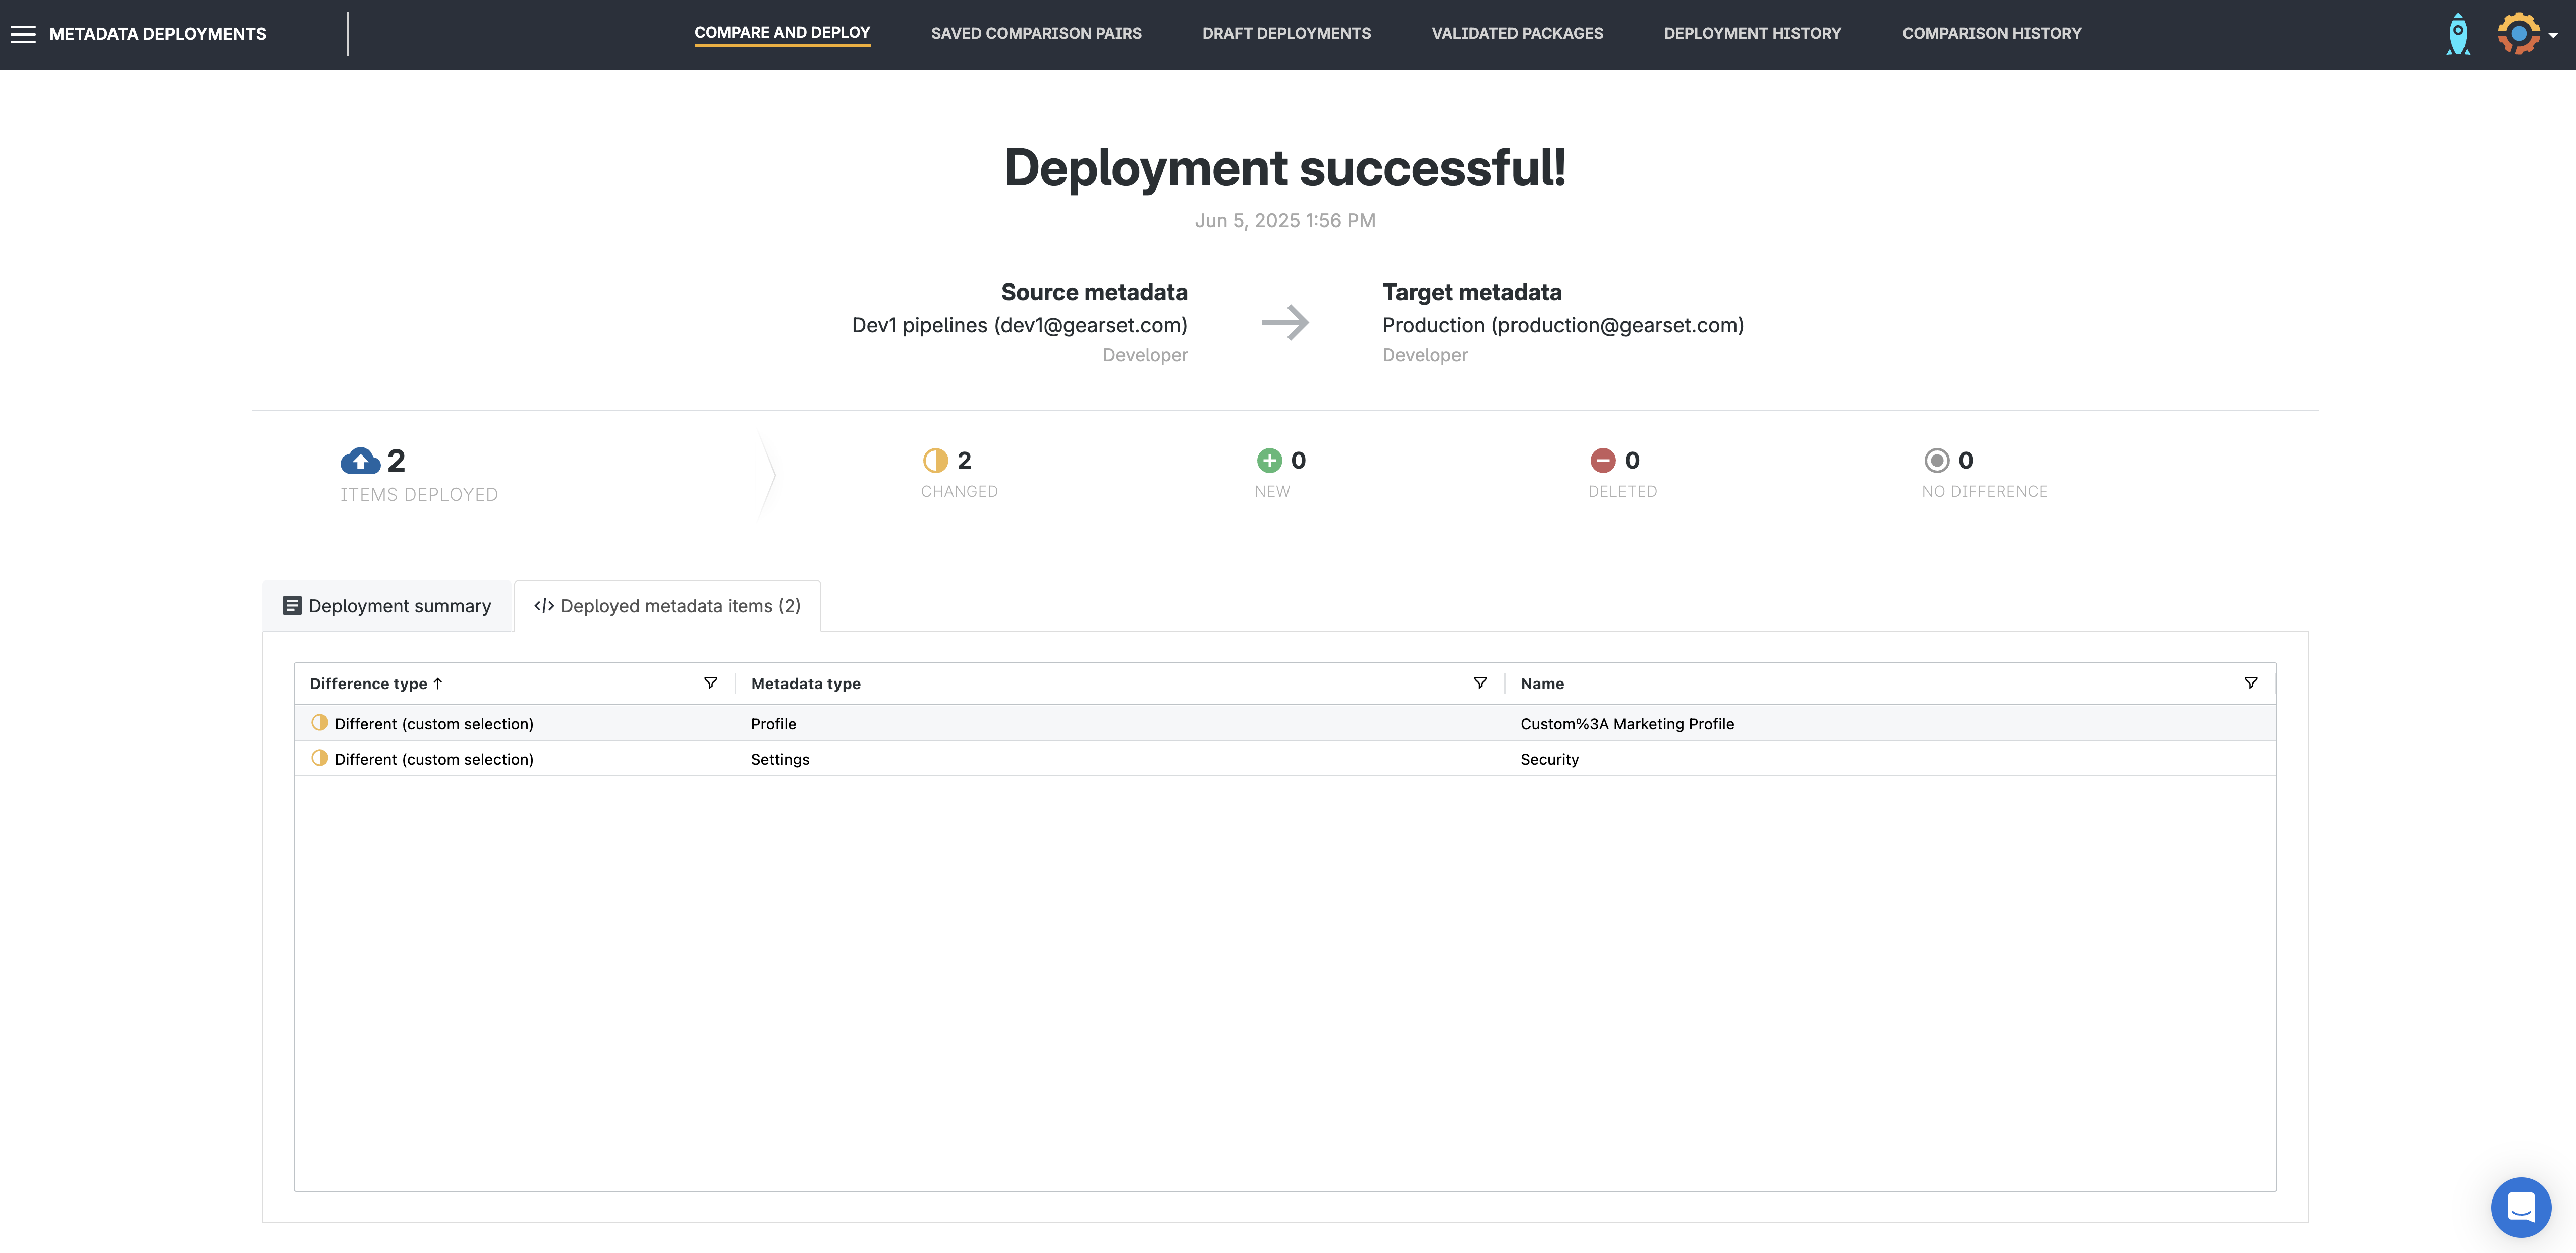The height and width of the screenshot is (1253, 2576).
Task: Select the Security settings row
Action: (1549, 759)
